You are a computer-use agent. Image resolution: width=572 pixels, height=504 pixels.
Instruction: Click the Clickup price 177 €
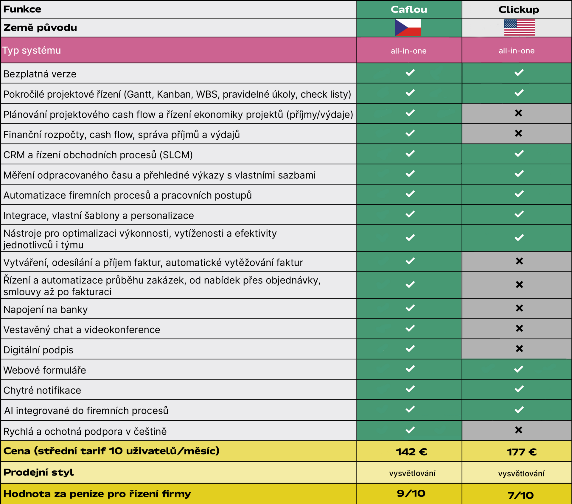521,452
